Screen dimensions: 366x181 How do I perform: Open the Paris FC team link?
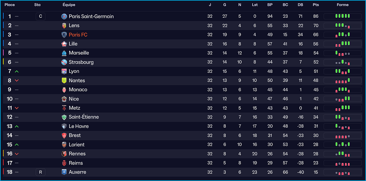(78, 35)
